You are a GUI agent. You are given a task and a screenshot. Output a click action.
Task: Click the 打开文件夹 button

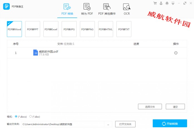(x=125, y=124)
